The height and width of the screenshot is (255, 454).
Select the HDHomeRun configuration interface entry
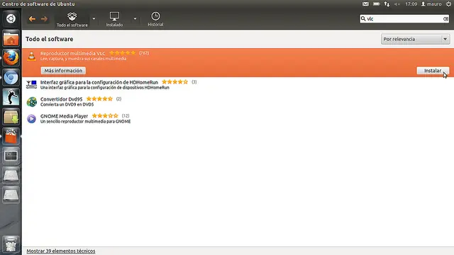tap(238, 85)
